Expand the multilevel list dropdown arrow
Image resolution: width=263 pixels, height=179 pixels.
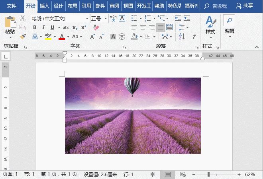coord(167,18)
